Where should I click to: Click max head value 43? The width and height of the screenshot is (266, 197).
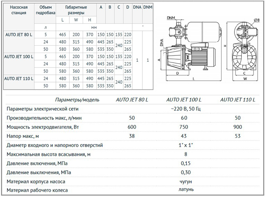pyautogui.click(x=184, y=136)
